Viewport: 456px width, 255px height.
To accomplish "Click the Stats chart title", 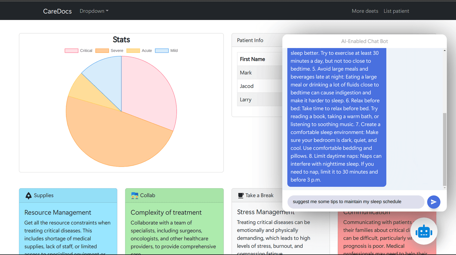I will [121, 40].
